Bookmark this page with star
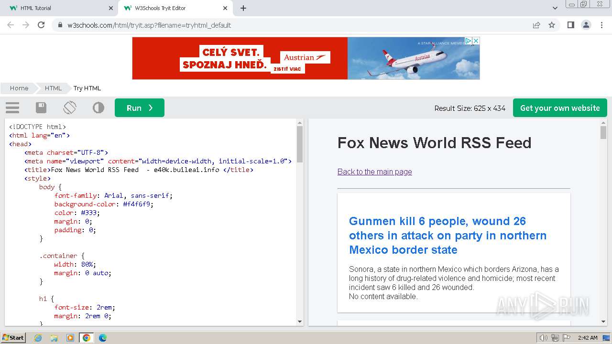Image resolution: width=612 pixels, height=344 pixels. click(x=552, y=25)
